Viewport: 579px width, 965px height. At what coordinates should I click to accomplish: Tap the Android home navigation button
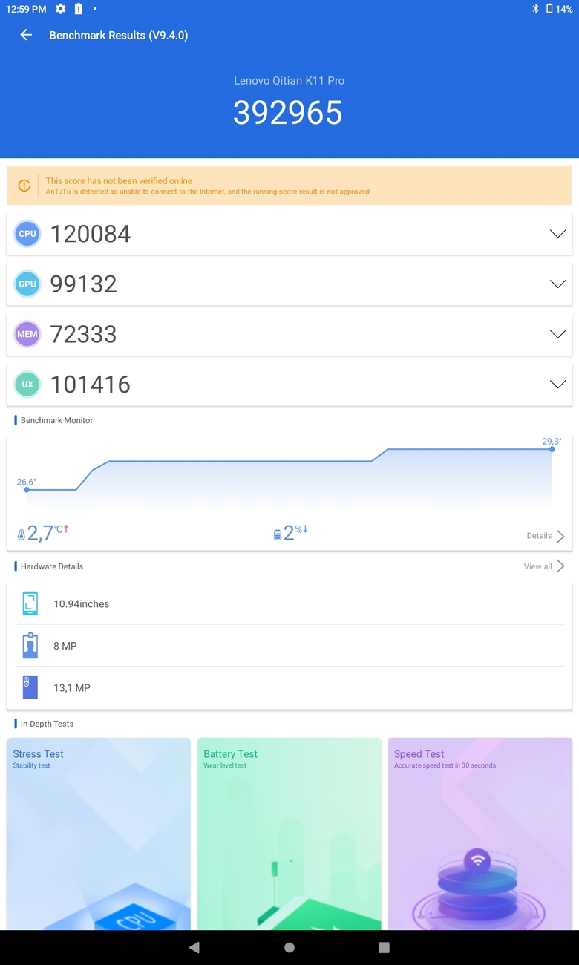(x=289, y=947)
